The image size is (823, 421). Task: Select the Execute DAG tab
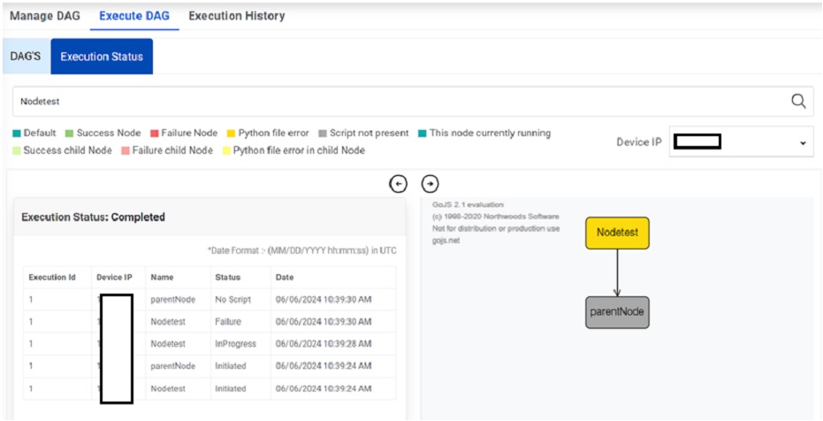(x=133, y=16)
